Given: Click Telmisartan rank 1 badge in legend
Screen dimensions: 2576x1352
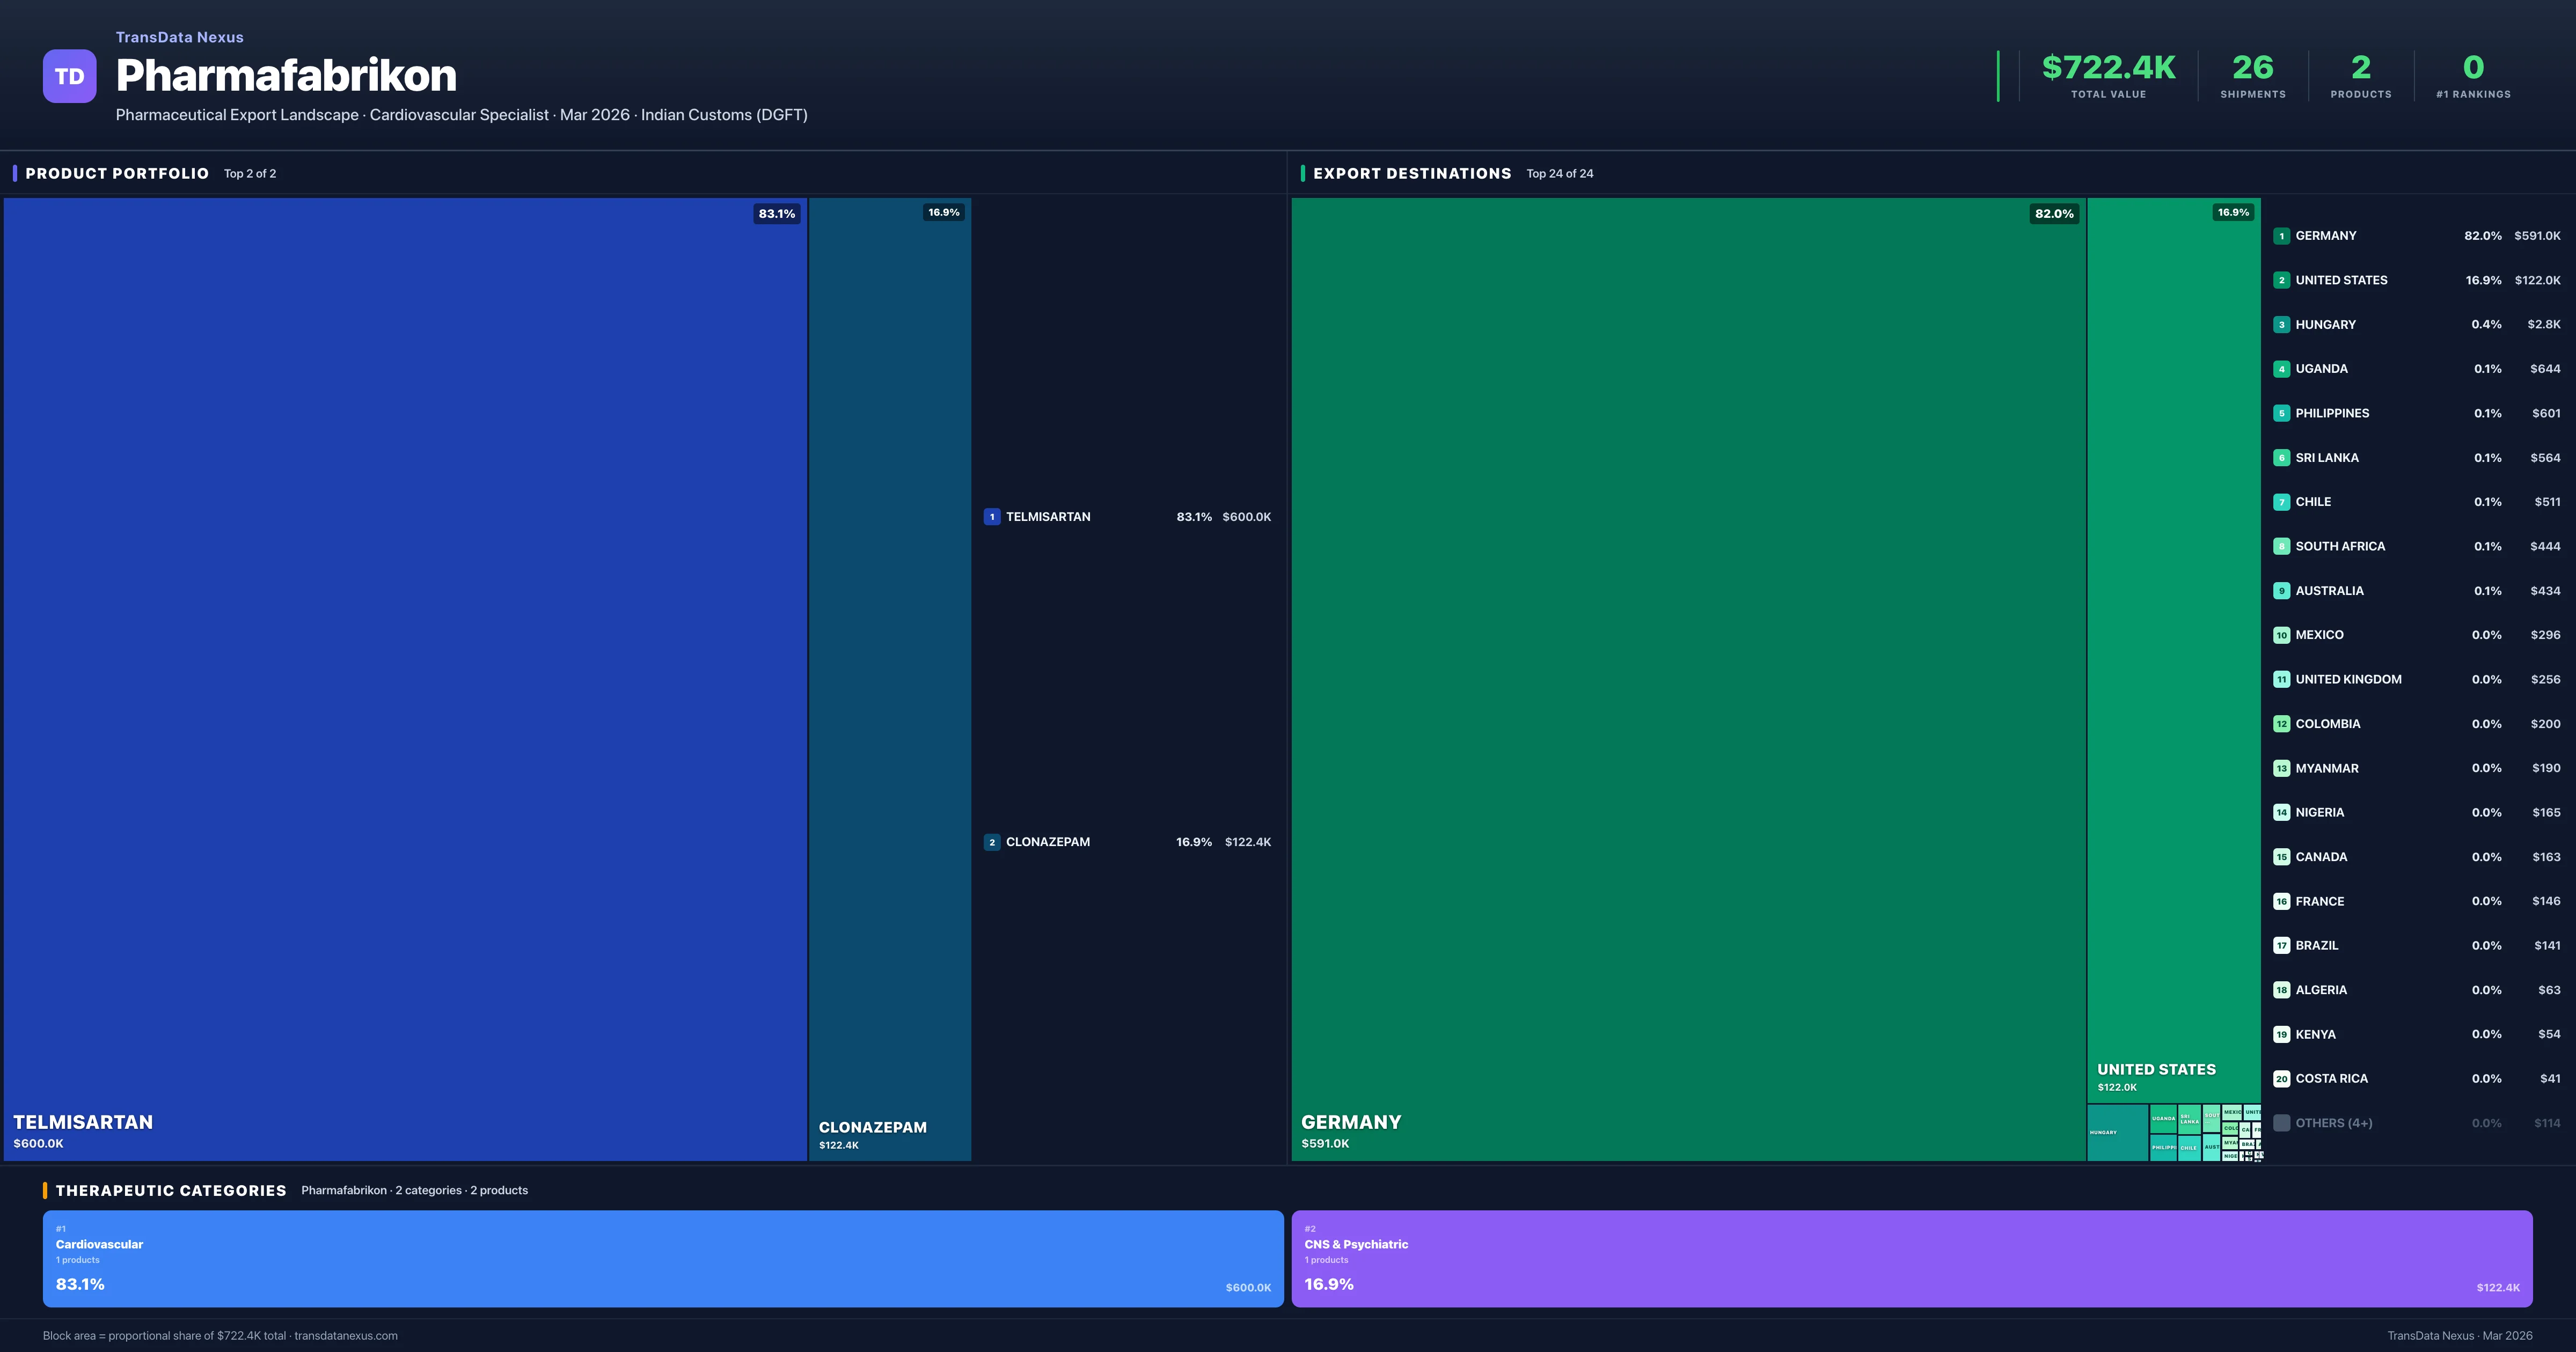Looking at the screenshot, I should pos(991,517).
